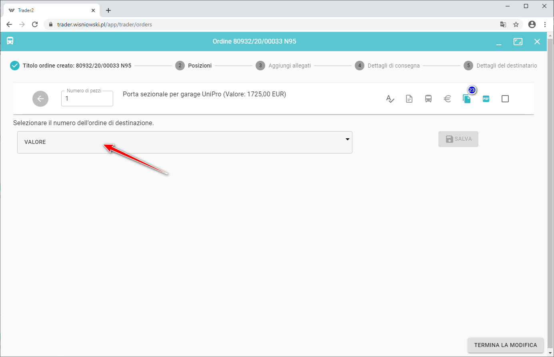The height and width of the screenshot is (357, 554).
Task: Go to step 2 Posizioni
Action: [x=194, y=66]
